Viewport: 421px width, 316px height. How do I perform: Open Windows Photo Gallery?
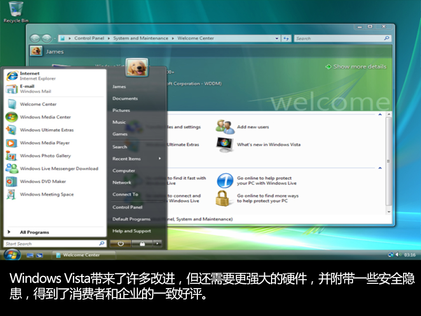pyautogui.click(x=55, y=155)
